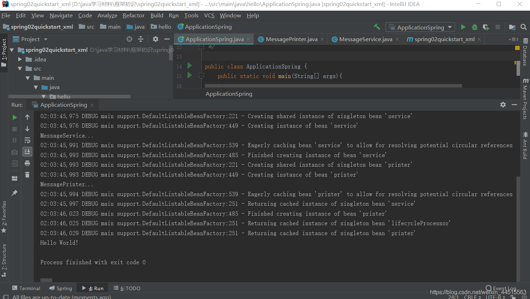Open Project panel settings gear
Viewport: 530px width, 299px height.
click(155, 39)
